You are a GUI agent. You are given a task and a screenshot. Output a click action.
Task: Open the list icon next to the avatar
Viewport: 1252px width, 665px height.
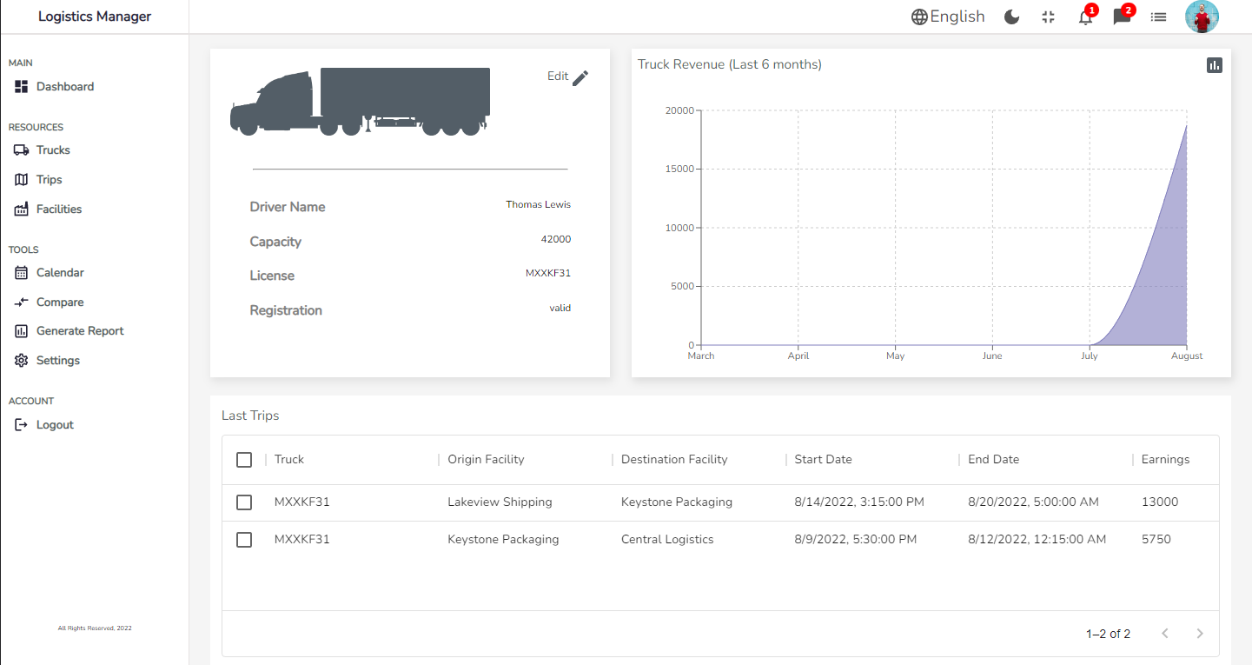[1158, 17]
